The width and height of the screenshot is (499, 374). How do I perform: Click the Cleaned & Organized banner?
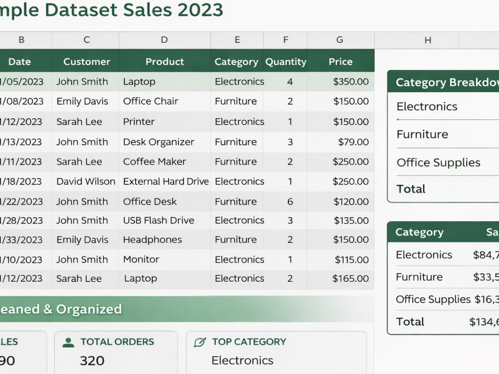(187, 309)
